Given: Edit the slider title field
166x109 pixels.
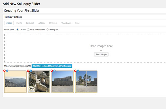Looking at the screenshot, I should [84, 10].
